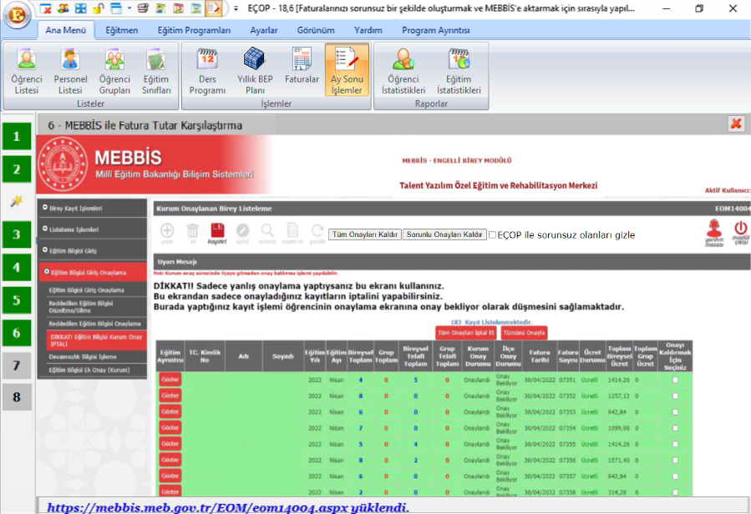
Task: Click the yellow padlock quick access icon
Action: point(99,8)
